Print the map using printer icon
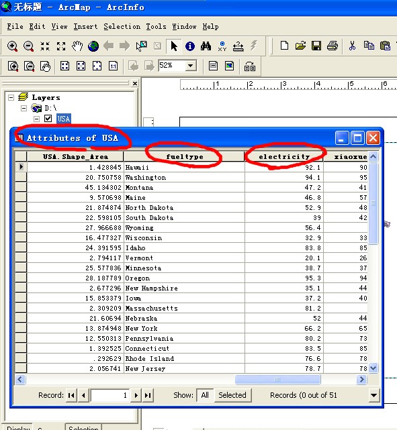Image resolution: width=397 pixels, height=430 pixels. (333, 46)
